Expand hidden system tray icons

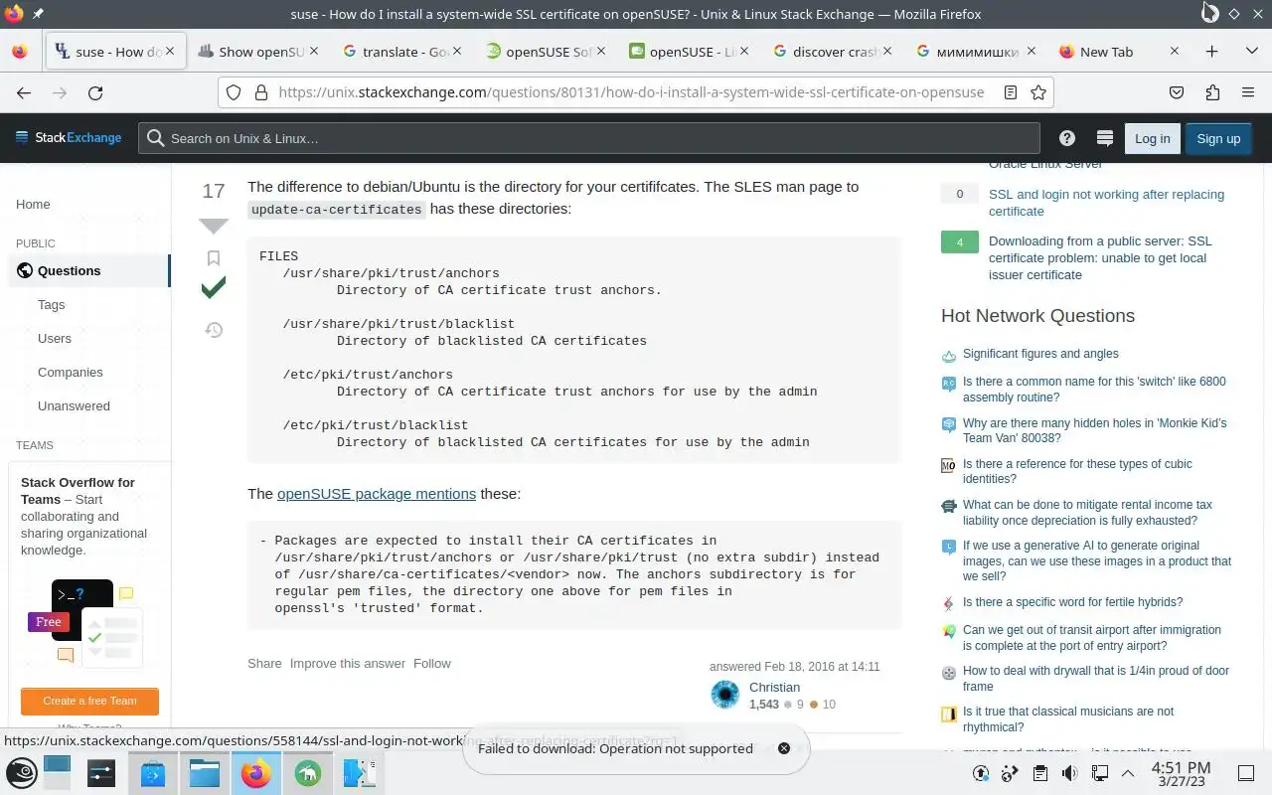[x=1128, y=773]
